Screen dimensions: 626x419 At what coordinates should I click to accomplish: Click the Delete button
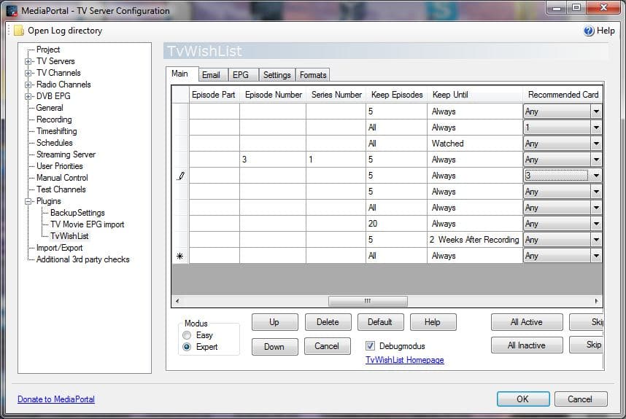pyautogui.click(x=328, y=322)
